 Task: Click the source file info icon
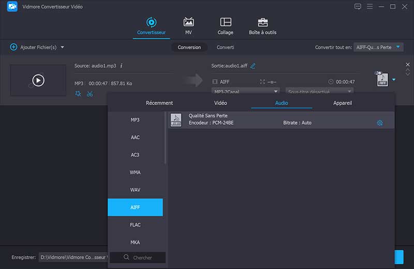pos(121,66)
